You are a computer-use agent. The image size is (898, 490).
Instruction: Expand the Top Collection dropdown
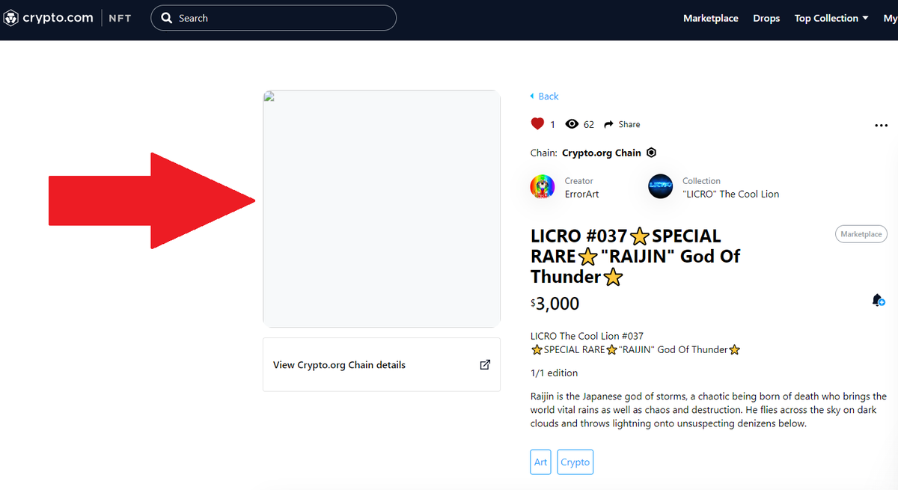[x=831, y=18]
